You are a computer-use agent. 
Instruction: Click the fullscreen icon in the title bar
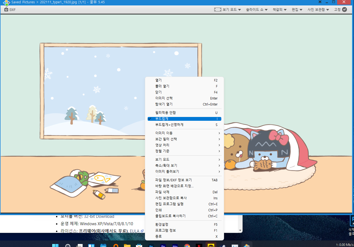pyautogui.click(x=320, y=2)
